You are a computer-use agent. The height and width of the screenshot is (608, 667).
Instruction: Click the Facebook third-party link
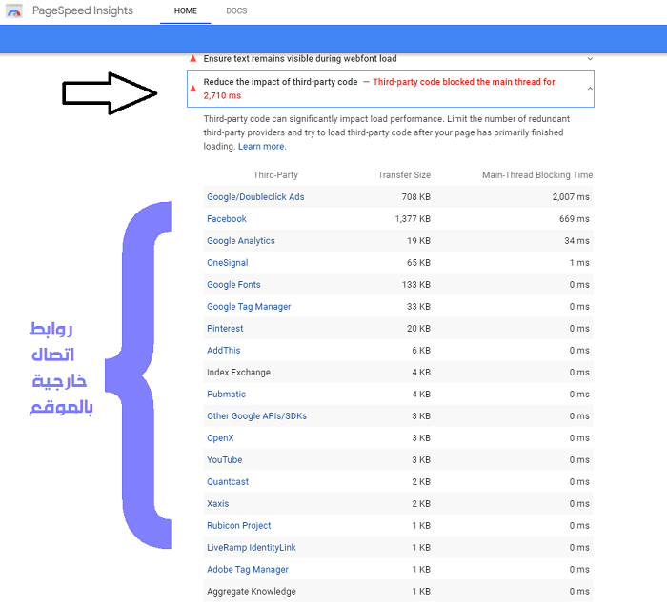(227, 219)
